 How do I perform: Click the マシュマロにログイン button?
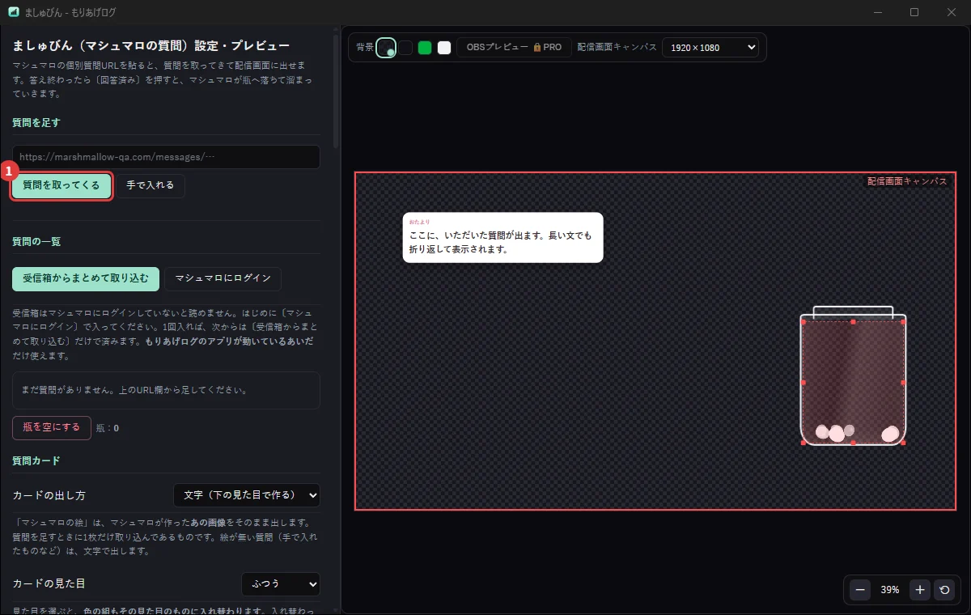point(223,278)
